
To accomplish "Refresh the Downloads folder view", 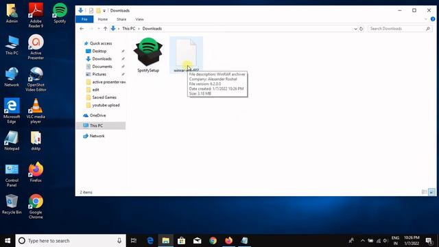I will [361, 29].
